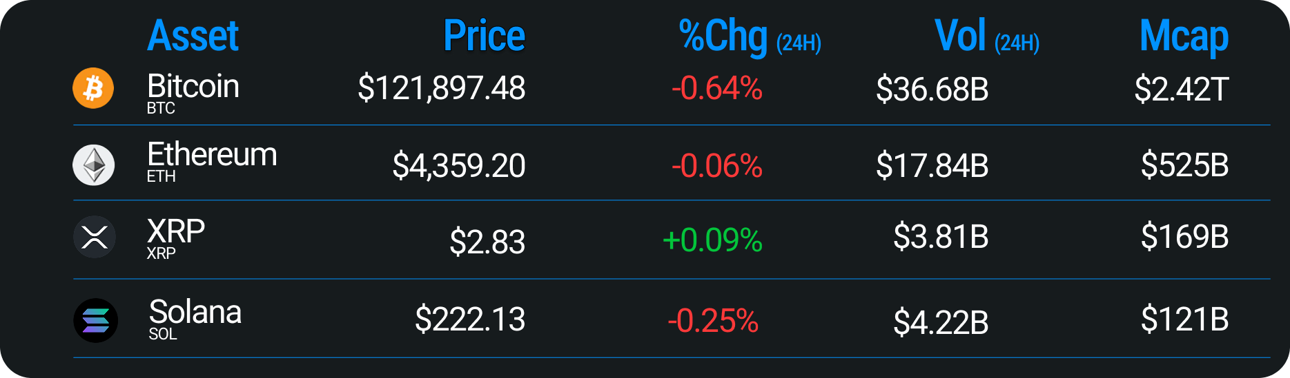Sort by the Asset column header
This screenshot has width=1290, height=378.
point(193,36)
